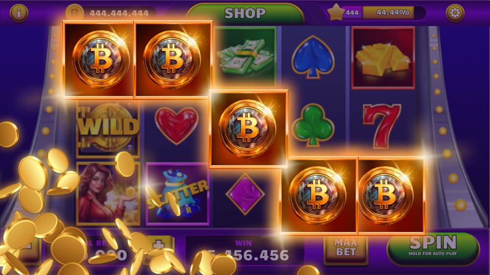The image size is (490, 275).
Task: Open the SHOP tab
Action: coord(245,14)
